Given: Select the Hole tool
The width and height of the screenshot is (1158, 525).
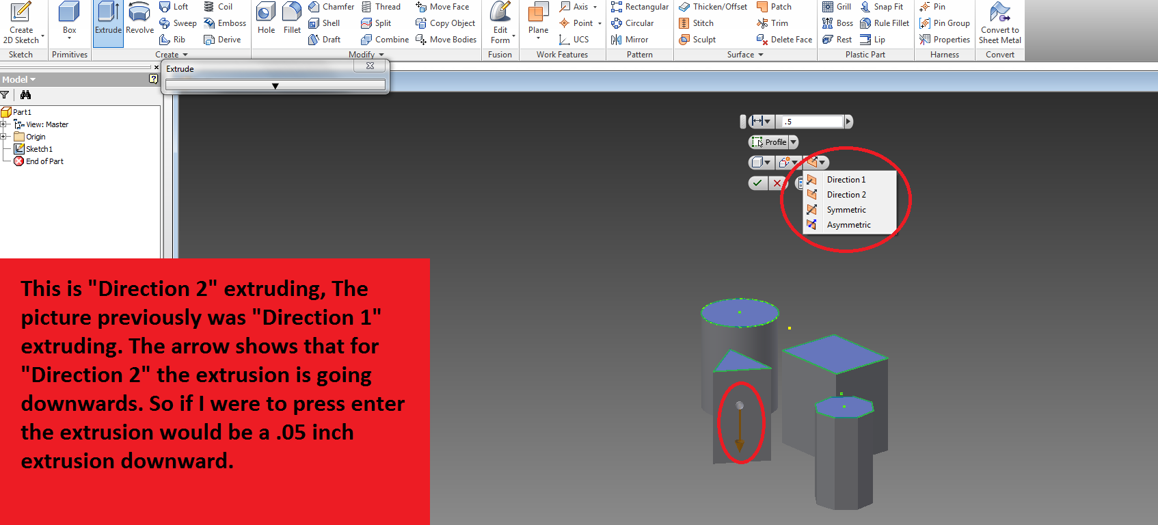Looking at the screenshot, I should [x=266, y=19].
